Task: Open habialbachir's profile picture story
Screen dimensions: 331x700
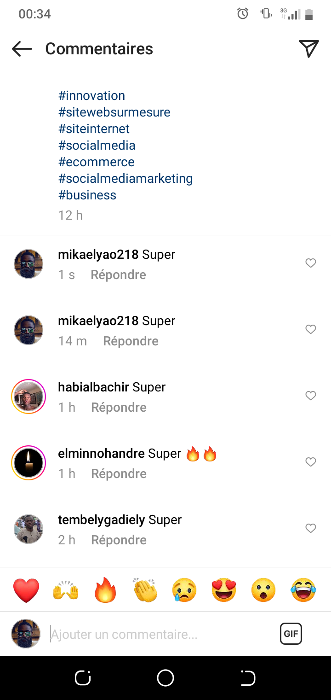Action: tap(29, 397)
